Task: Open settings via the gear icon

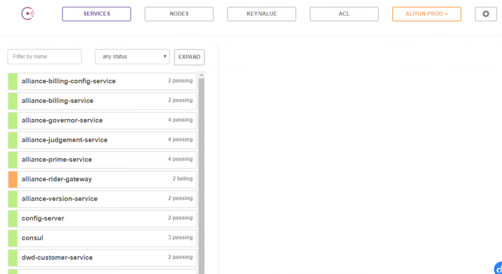Action: (x=485, y=14)
